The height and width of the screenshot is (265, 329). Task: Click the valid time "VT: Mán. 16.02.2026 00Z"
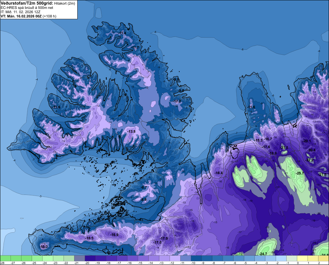pos(21,16)
